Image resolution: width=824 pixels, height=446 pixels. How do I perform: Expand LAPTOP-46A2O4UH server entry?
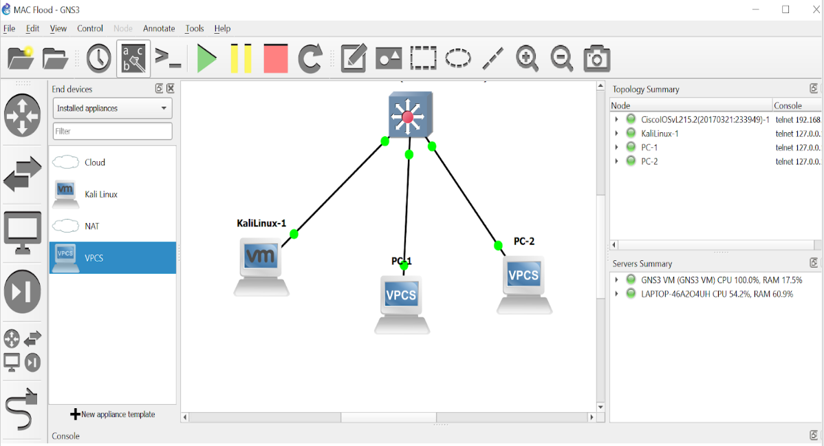click(x=616, y=294)
